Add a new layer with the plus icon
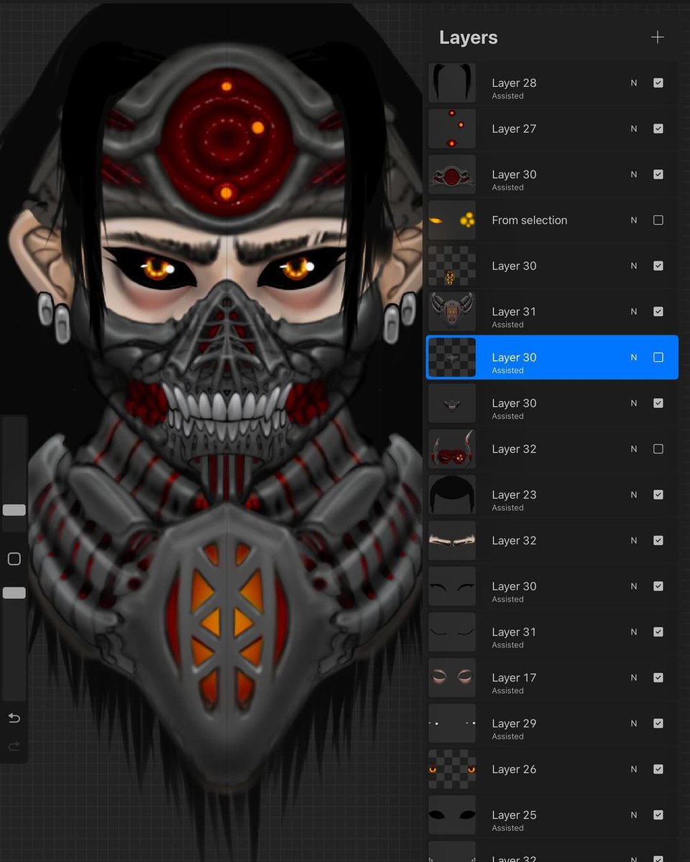This screenshot has height=862, width=690. point(658,37)
